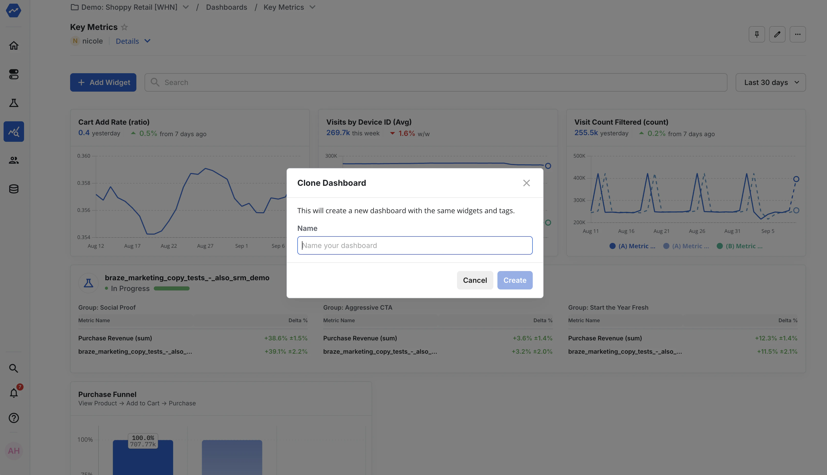Click the Name your dashboard input field
827x475 pixels.
tap(415, 245)
